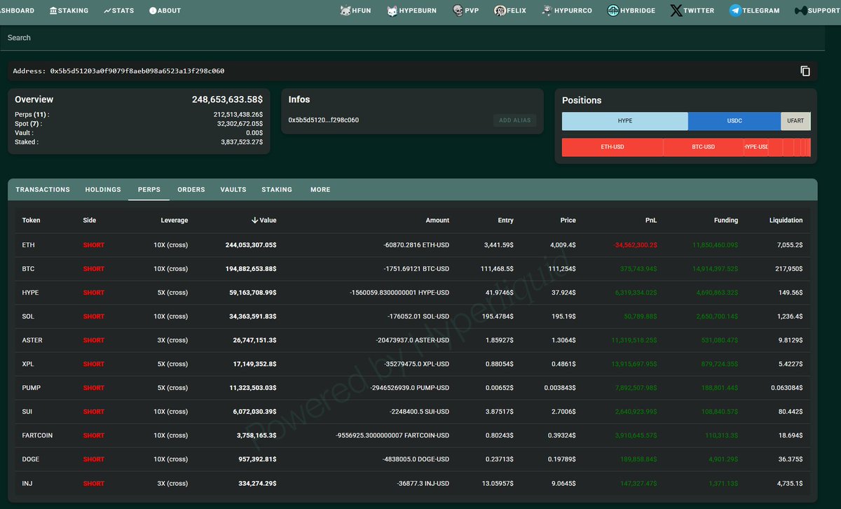Click the PUMP token row
Viewport: 841px width, 509px height.
412,388
